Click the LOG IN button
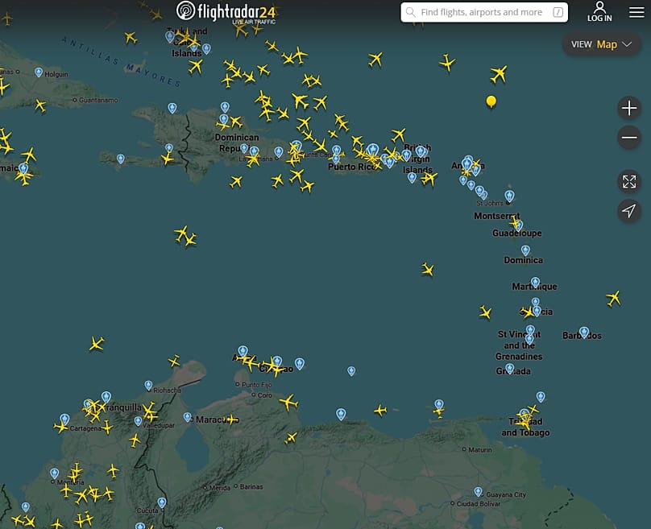This screenshot has width=651, height=529. (x=599, y=12)
